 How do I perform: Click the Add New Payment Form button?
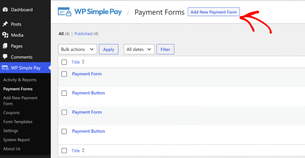coord(214,12)
